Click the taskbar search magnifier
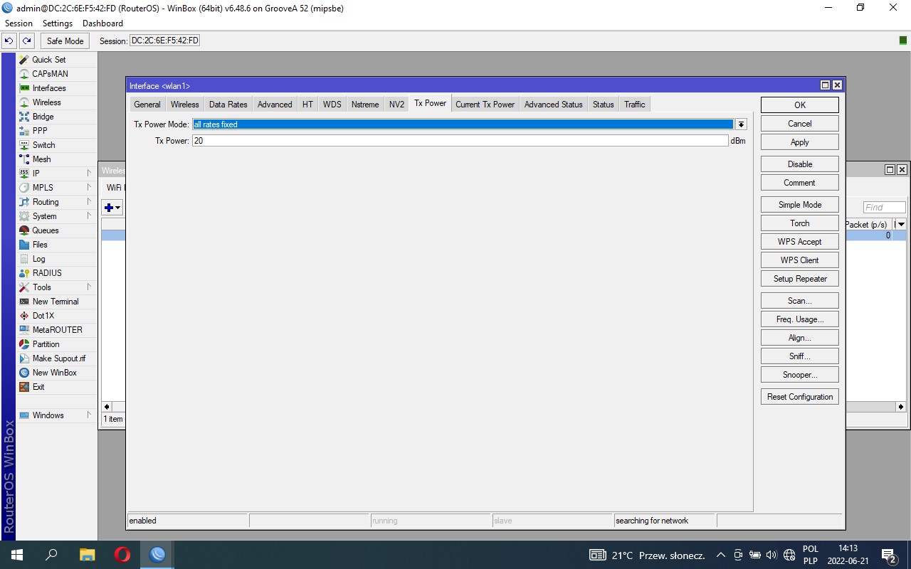Viewport: 911px width, 569px height. 51,555
